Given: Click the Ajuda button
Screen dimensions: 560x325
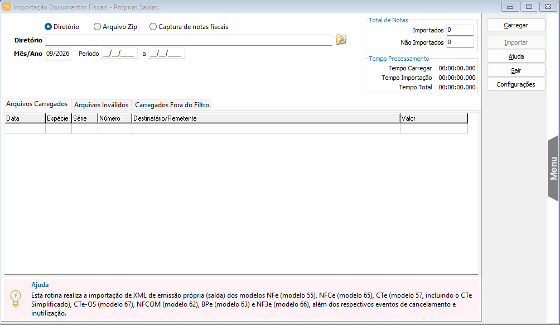Looking at the screenshot, I should (516, 56).
